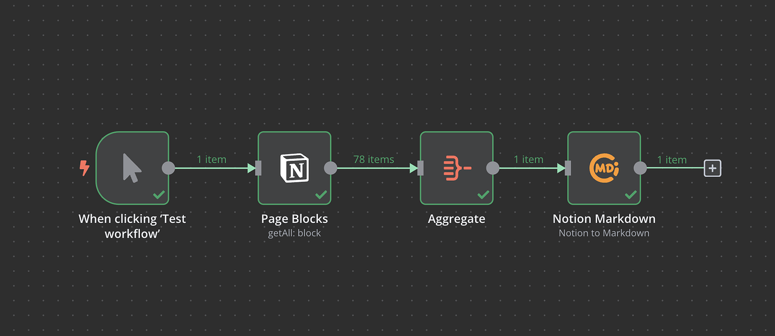Click the success checkmark on Page Blocks node
Image resolution: width=775 pixels, height=336 pixels.
321,195
